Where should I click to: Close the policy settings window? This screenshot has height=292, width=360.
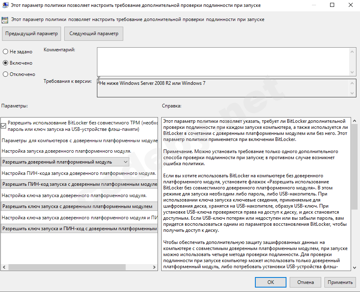click(351, 5)
